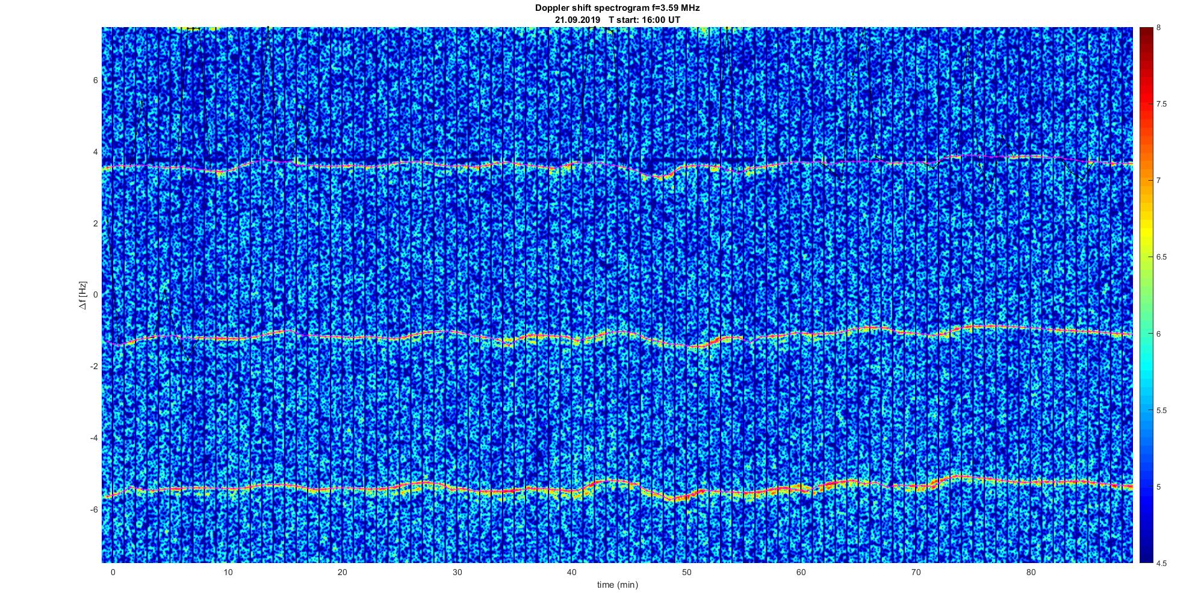
Task: Click colorbar tick label '6'
Action: pos(1159,334)
